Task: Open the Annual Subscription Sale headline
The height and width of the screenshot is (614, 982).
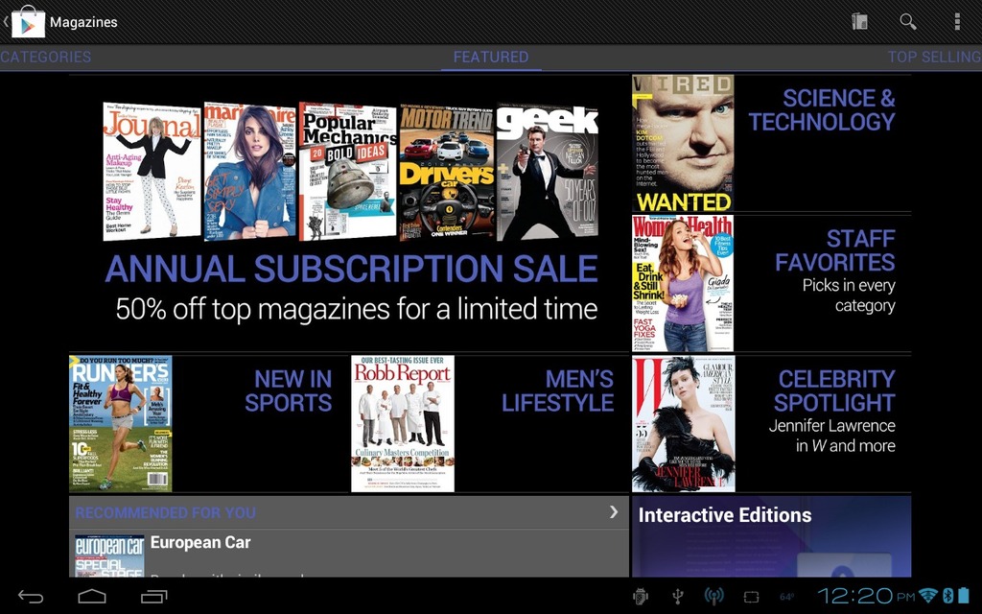Action: 351,269
